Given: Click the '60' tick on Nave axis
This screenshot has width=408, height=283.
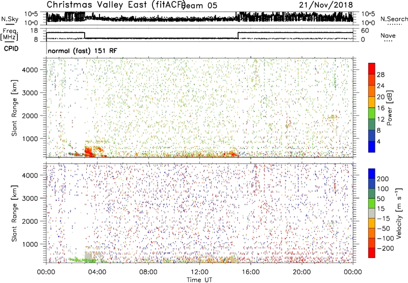Looking at the screenshot, I should (x=365, y=31).
